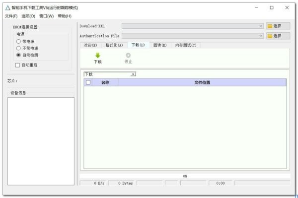The image size is (298, 198).
Task: Switch to the 下载(D) tab
Action: pyautogui.click(x=138, y=45)
